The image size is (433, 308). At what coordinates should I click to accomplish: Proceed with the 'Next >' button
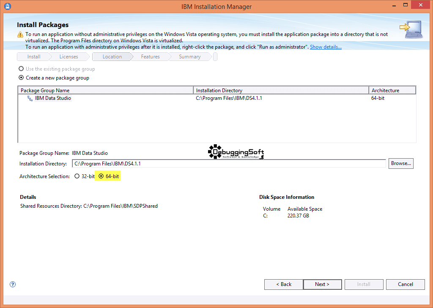(x=322, y=284)
